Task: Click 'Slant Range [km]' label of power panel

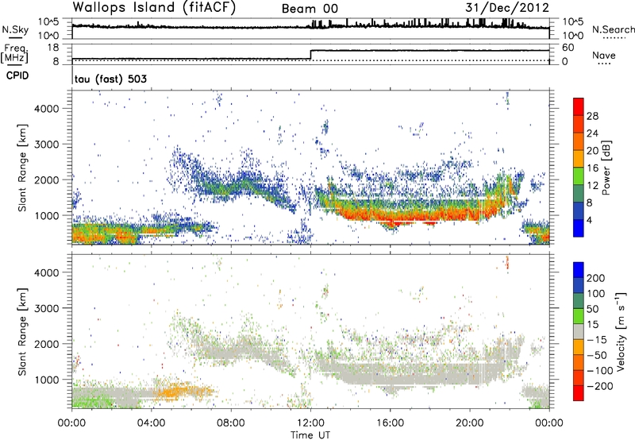Action: 22,168
